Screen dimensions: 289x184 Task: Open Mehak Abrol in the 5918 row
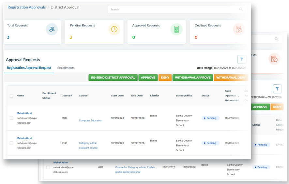point(24,113)
